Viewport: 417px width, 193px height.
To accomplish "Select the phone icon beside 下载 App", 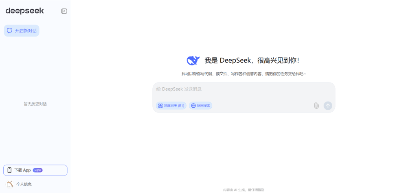I will (10, 170).
